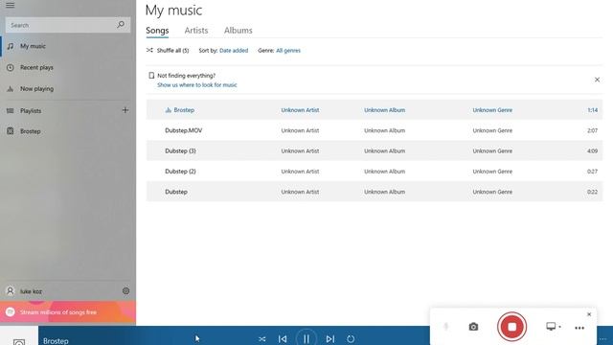613x345 pixels.
Task: Click Shuffle all (5)
Action: click(x=168, y=51)
